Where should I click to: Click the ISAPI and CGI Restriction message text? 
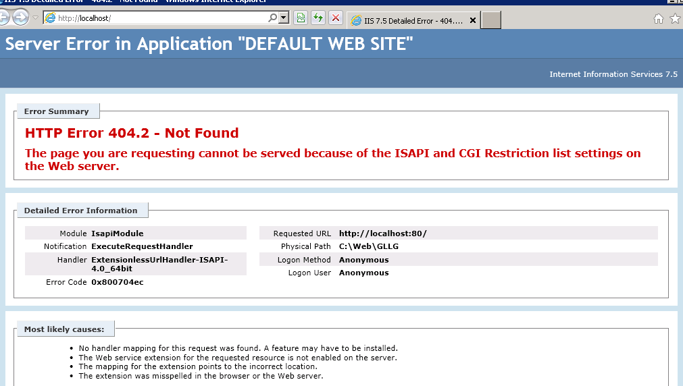coord(333,160)
